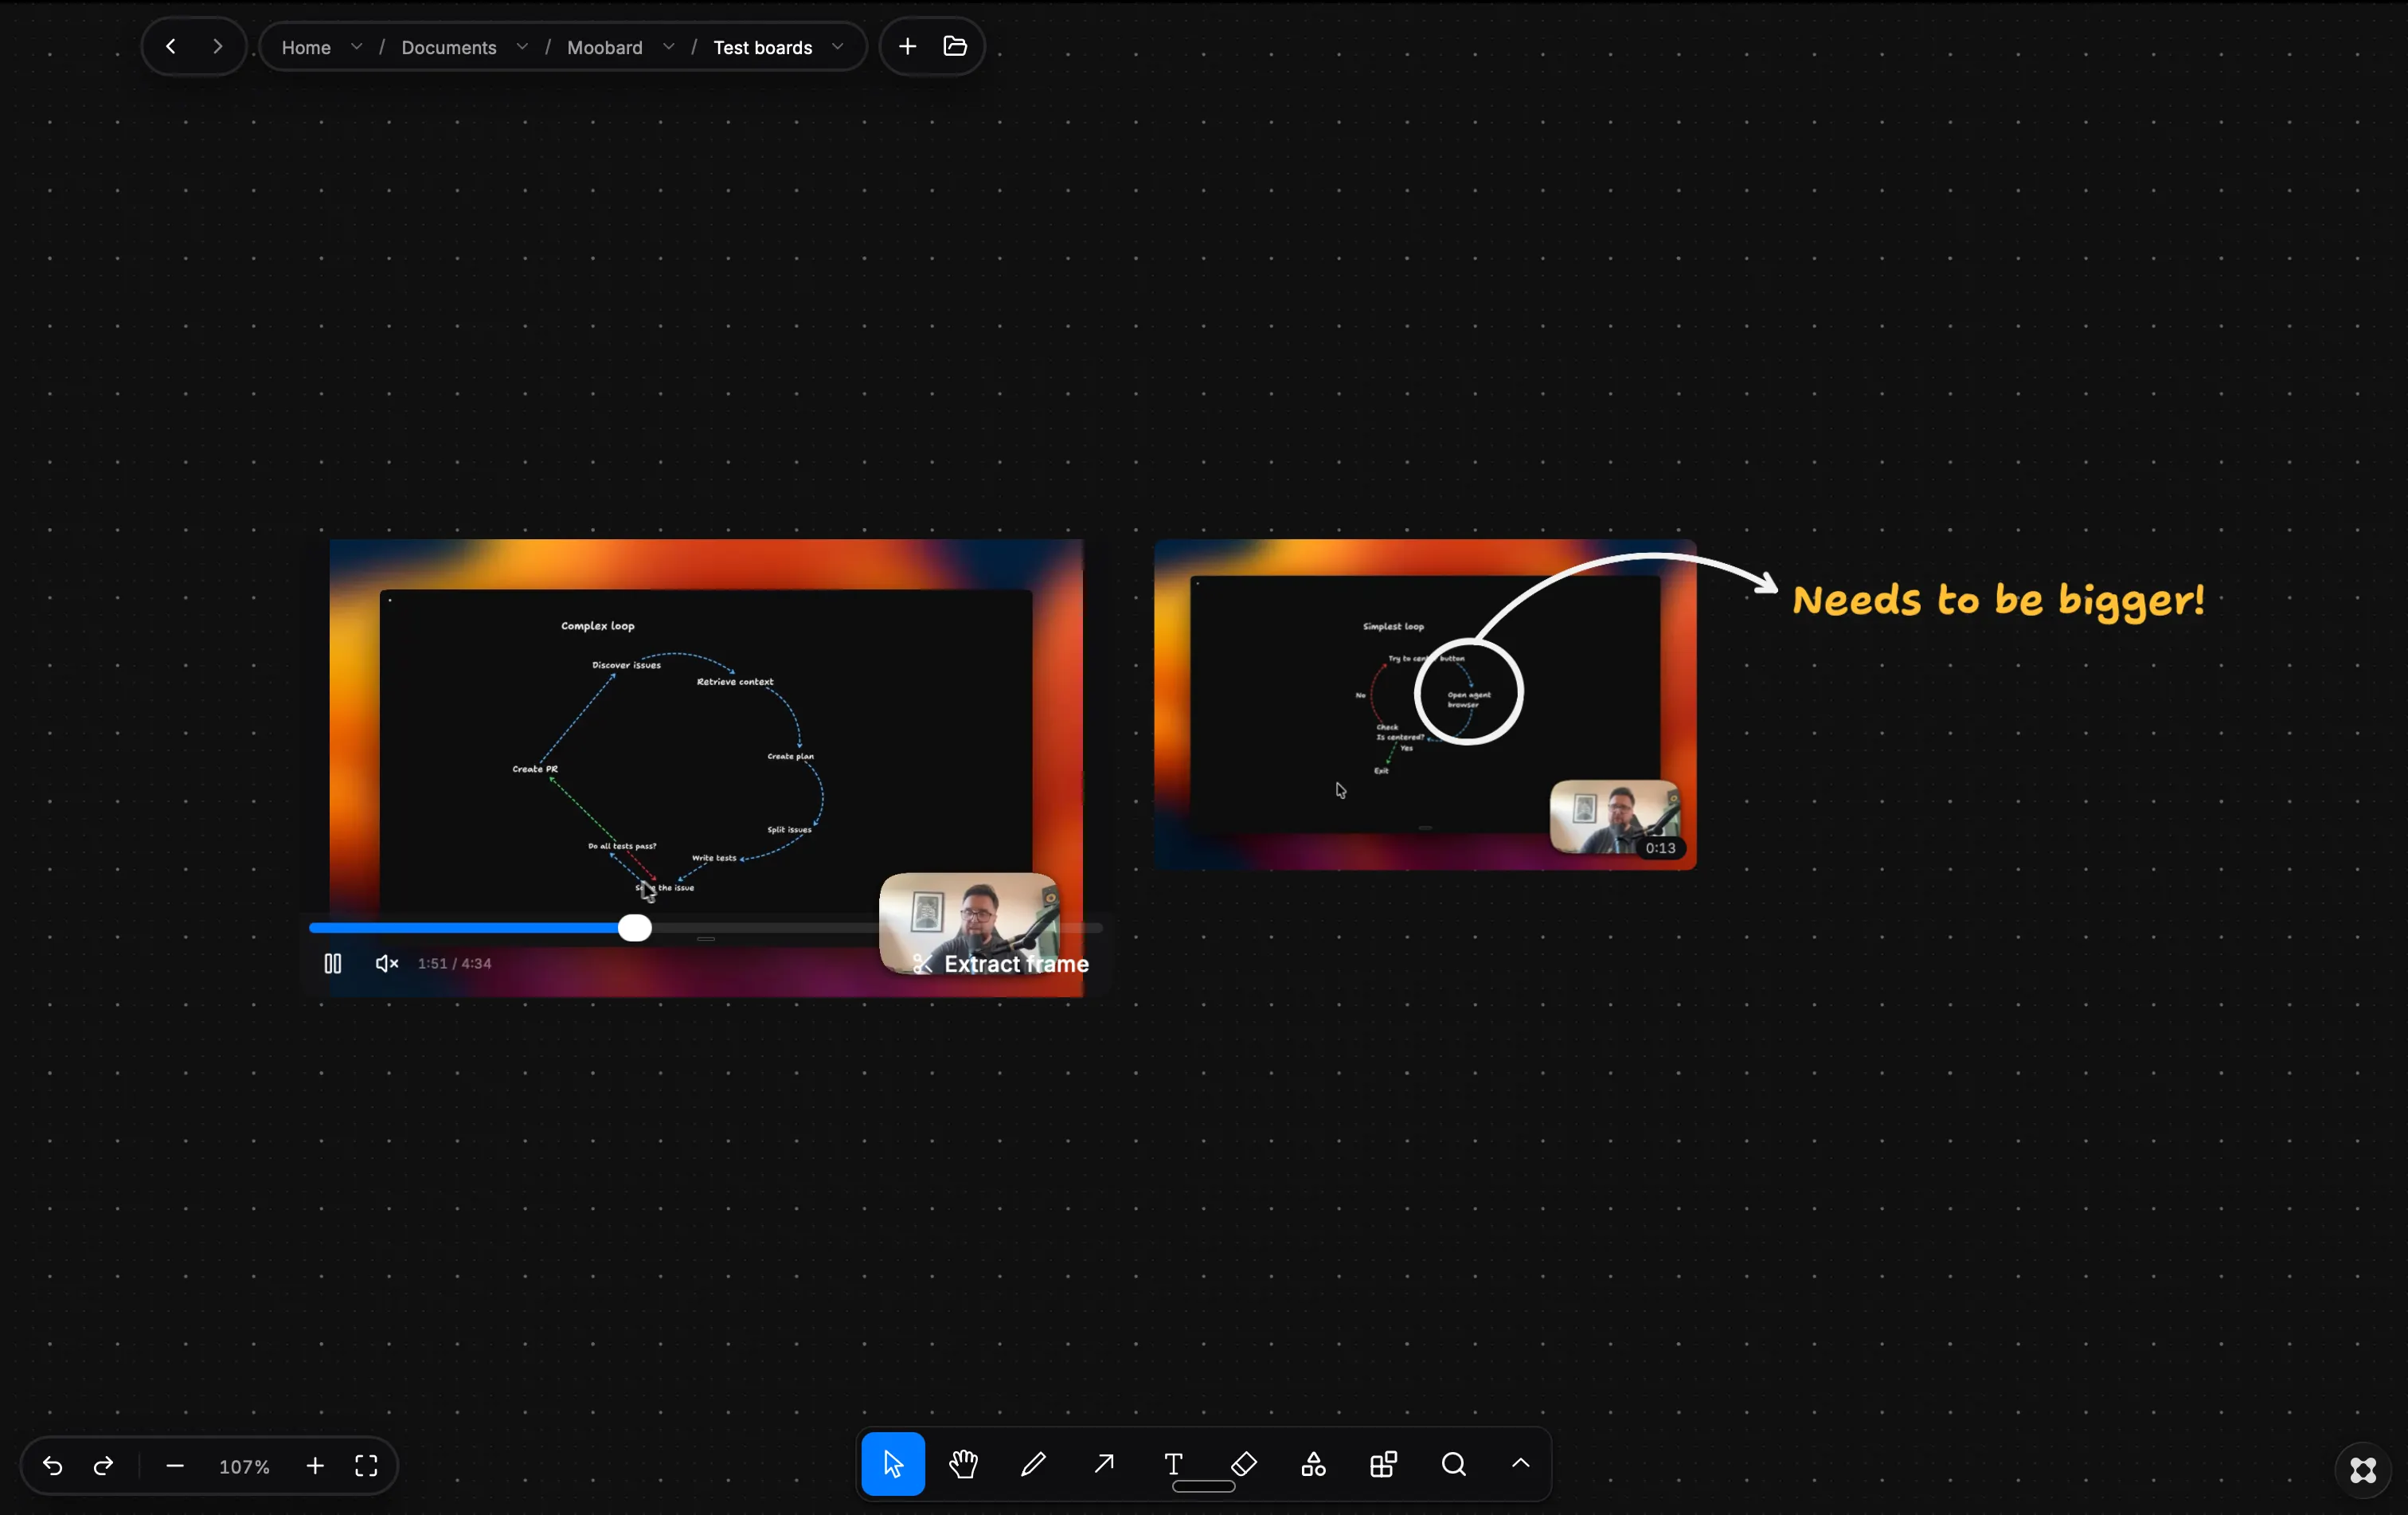
Task: Click the Extract frame button
Action: click(1001, 964)
